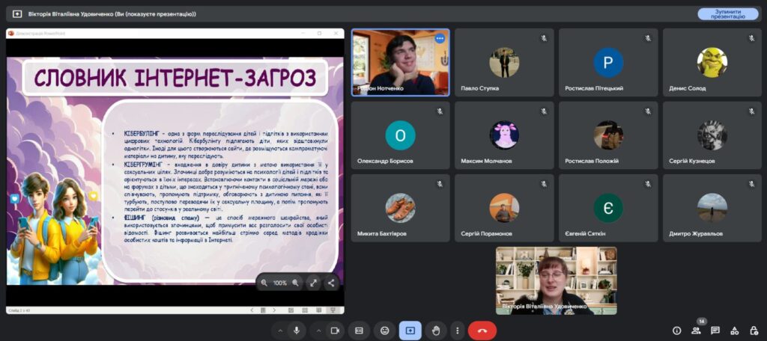Raise hand in the meeting
767x341 pixels.
pos(436,330)
